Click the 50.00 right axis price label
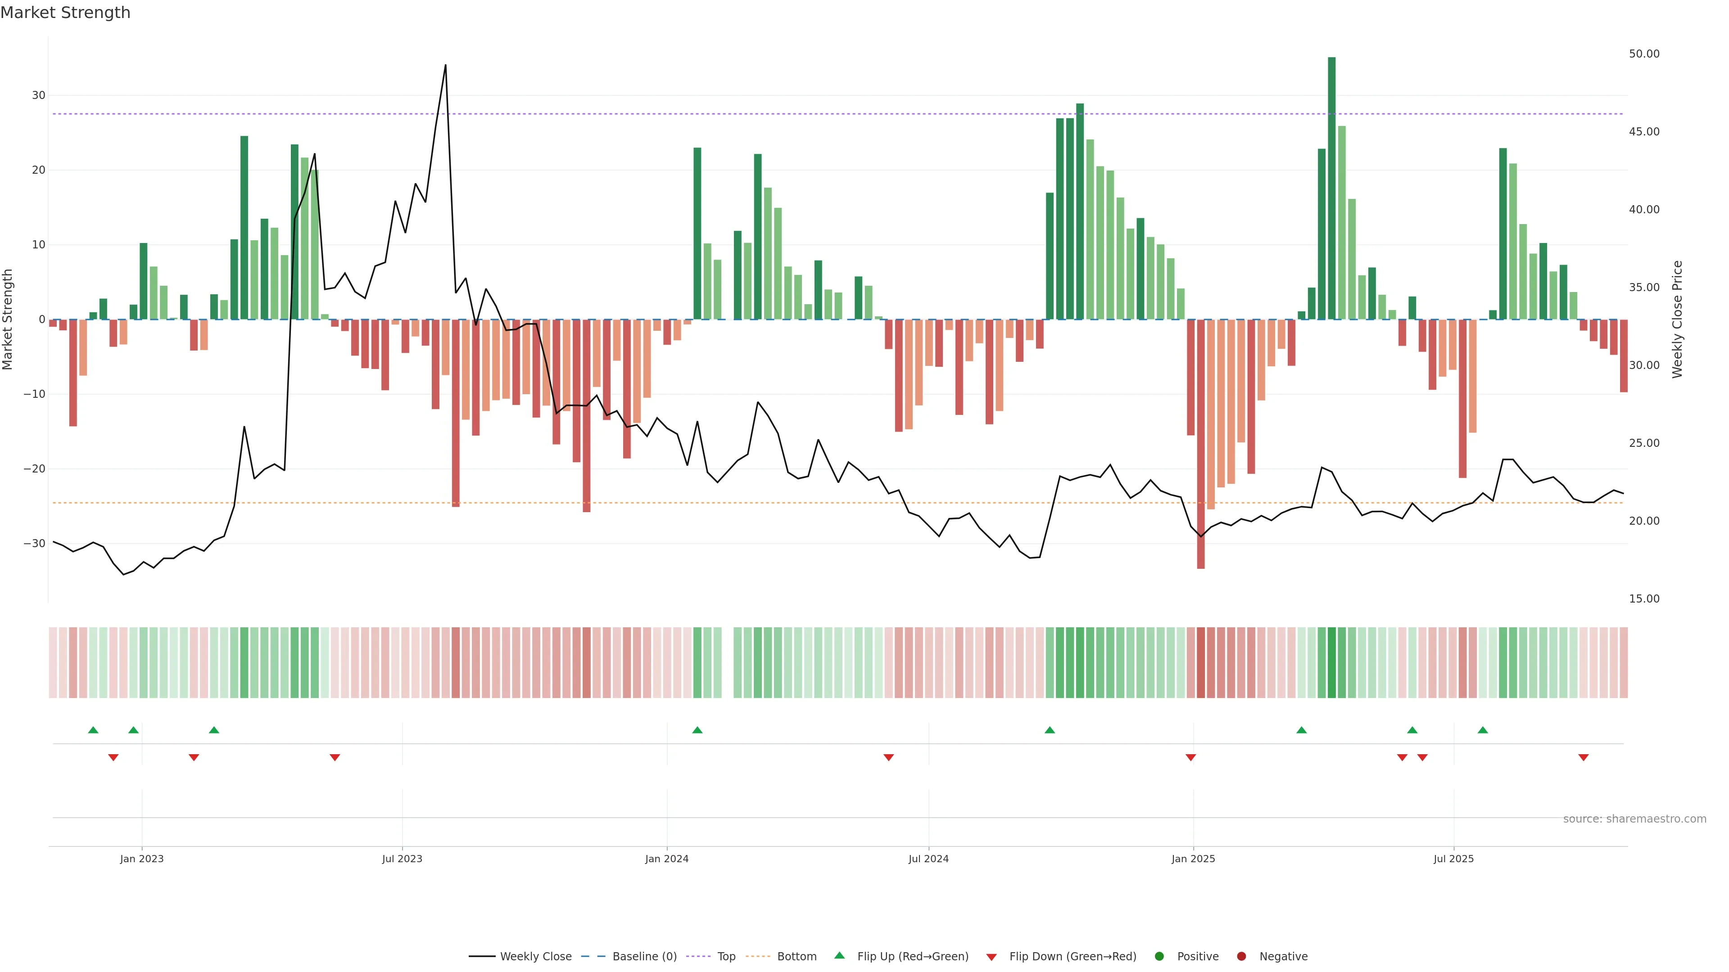 1644,54
